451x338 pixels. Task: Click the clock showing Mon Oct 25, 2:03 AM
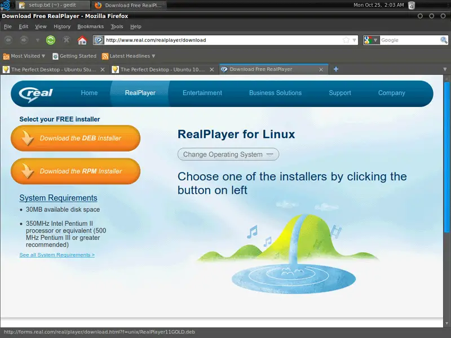click(x=378, y=5)
